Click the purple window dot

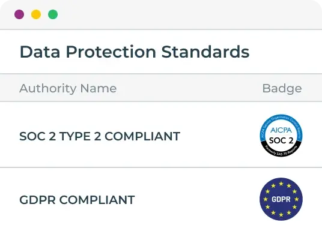[x=19, y=14]
